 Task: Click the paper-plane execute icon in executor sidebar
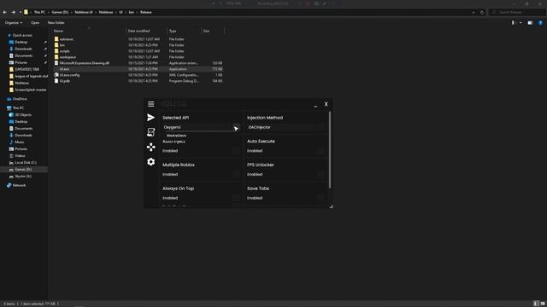coord(150,118)
